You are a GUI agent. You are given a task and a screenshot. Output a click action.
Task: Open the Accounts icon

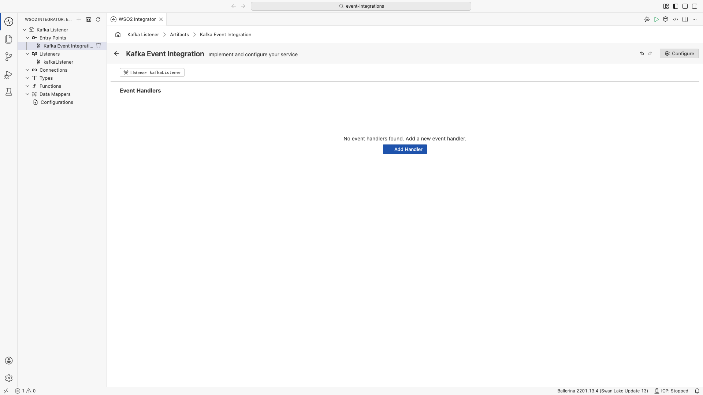[9, 361]
